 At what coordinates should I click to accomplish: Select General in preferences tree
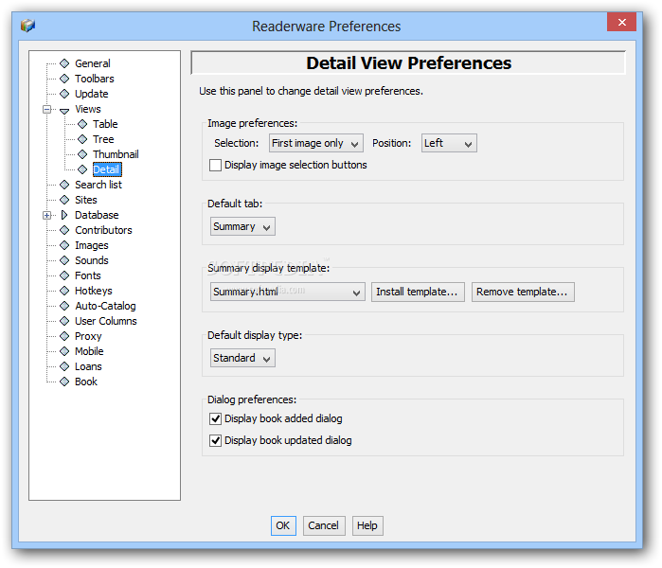[x=93, y=63]
